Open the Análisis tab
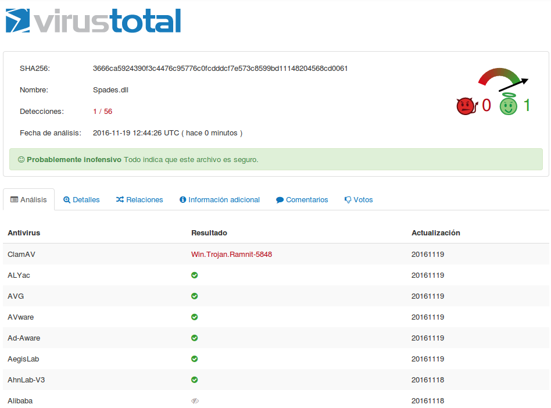The image size is (551, 408). pyautogui.click(x=29, y=199)
